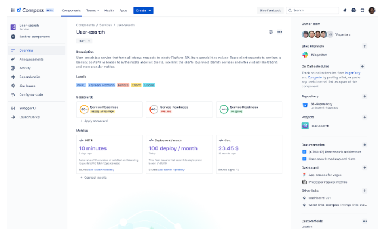Click the User-search service component icon
The width and height of the screenshot is (384, 234).
(x=13, y=27)
